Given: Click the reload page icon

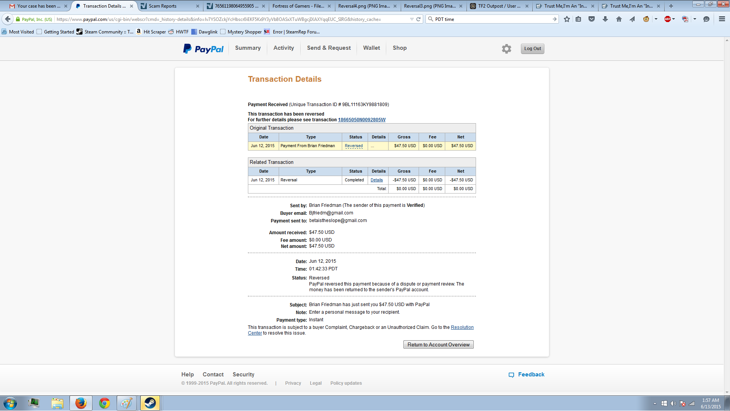Looking at the screenshot, I should click(419, 19).
